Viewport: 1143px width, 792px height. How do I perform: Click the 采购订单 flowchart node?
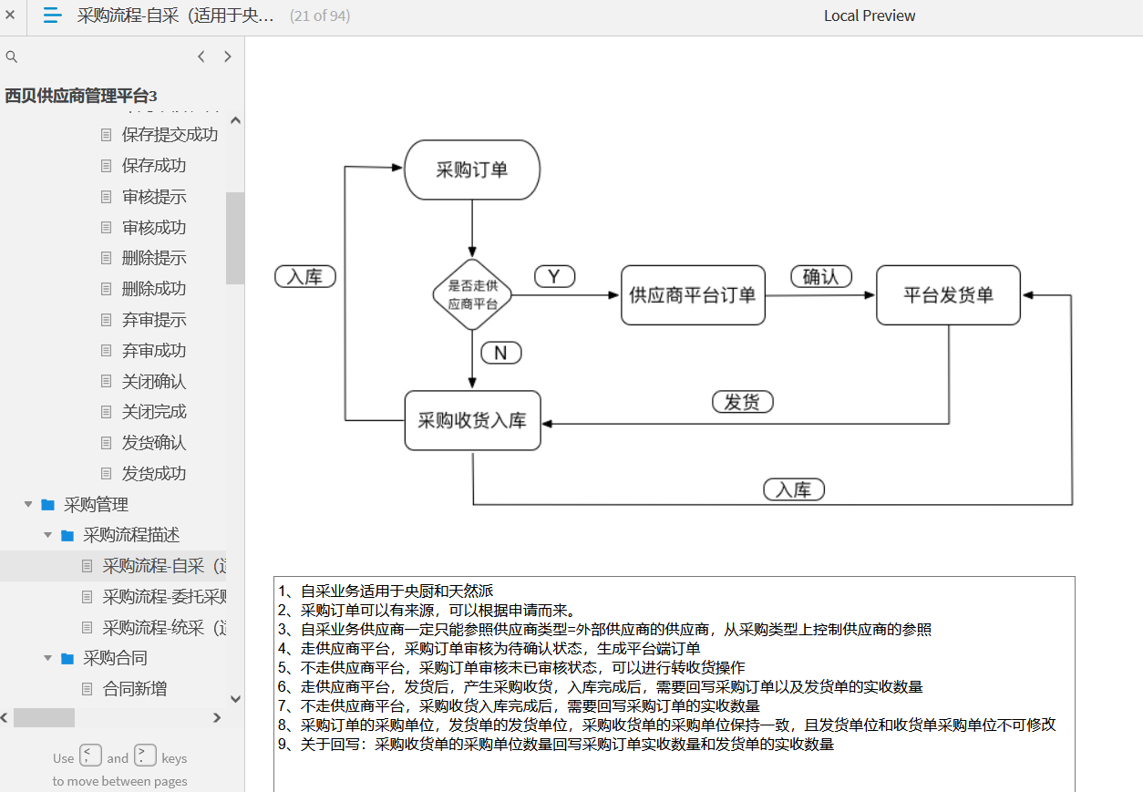coord(472,170)
